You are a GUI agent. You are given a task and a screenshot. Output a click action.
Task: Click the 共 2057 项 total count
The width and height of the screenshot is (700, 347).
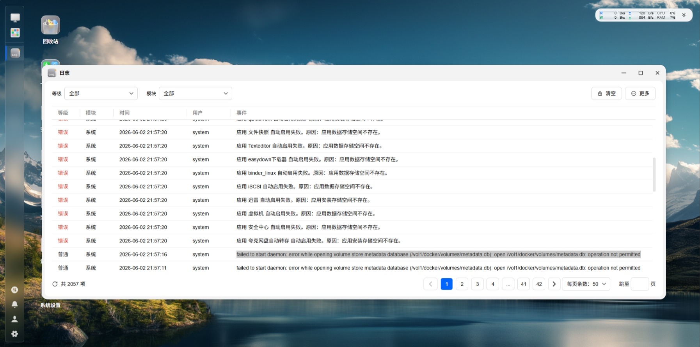(73, 284)
